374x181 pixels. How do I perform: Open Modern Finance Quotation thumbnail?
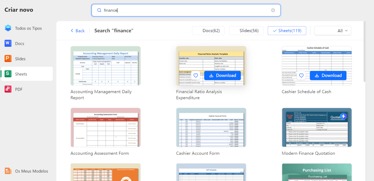pos(317,127)
